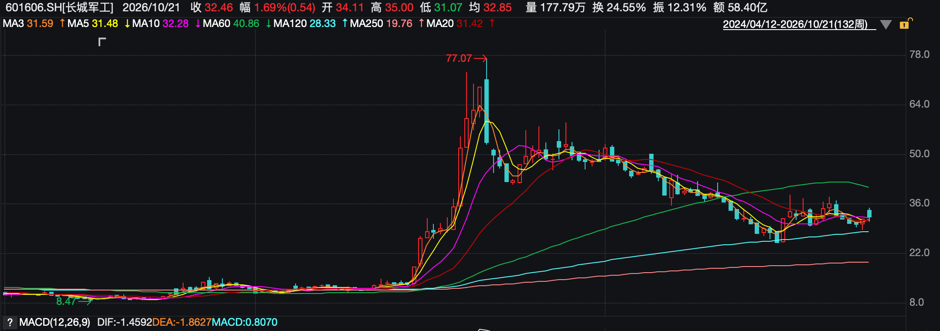Click the MA10 32.28 moving average label
The width and height of the screenshot is (940, 331).
[x=160, y=24]
